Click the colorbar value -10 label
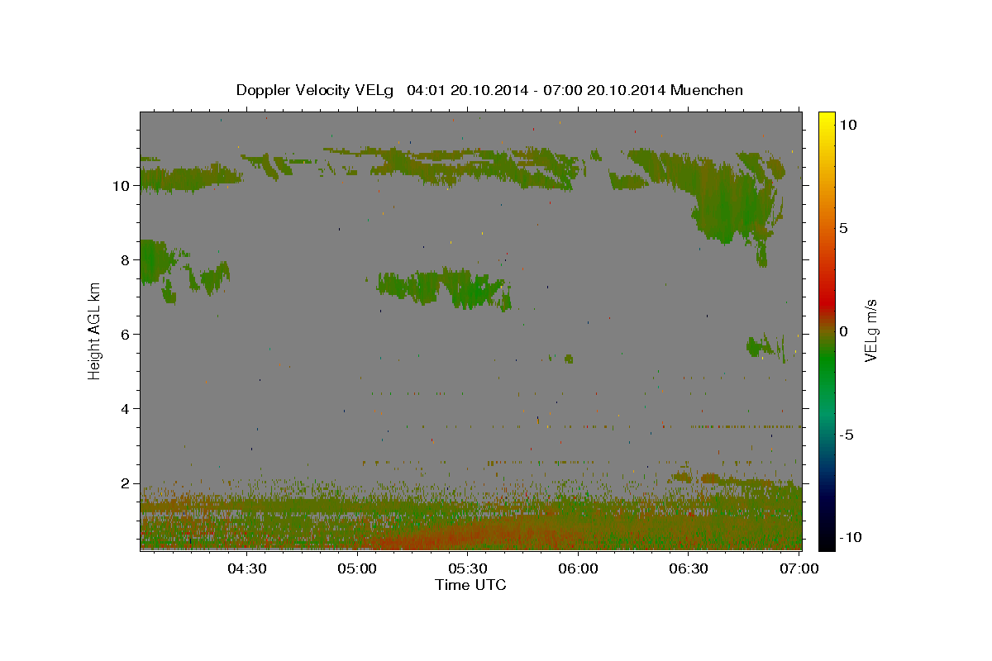 coord(851,537)
